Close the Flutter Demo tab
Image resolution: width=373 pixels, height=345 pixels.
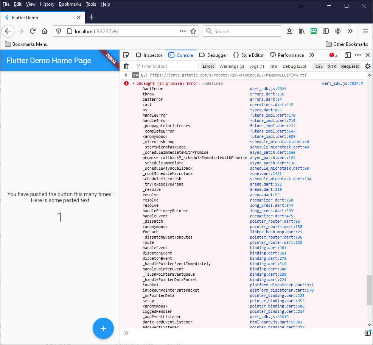tap(79, 17)
